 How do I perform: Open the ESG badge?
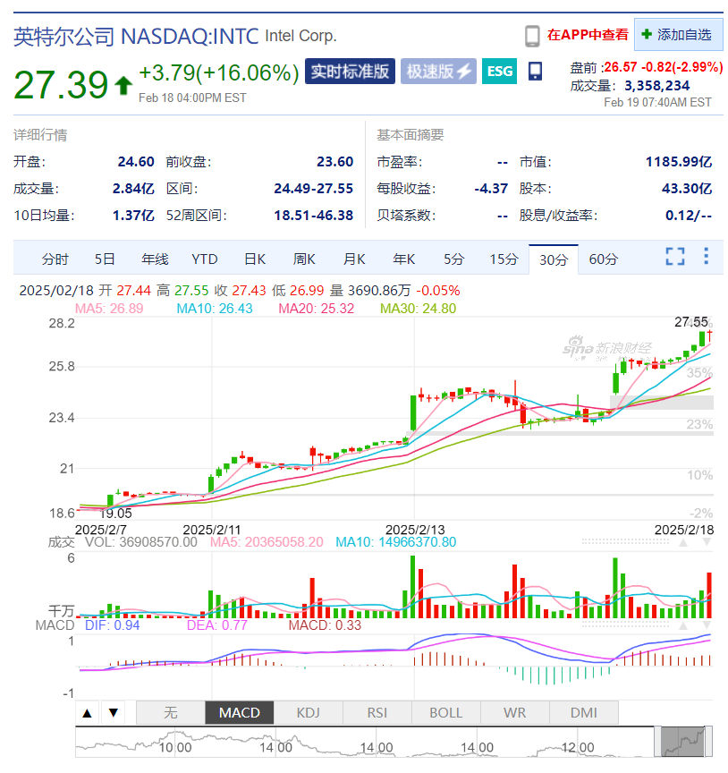[499, 72]
